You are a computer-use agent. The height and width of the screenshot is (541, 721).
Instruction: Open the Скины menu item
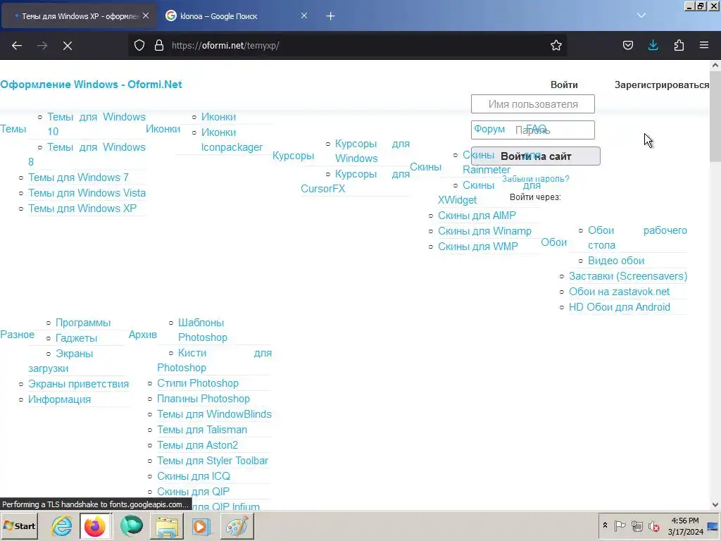[x=425, y=167]
